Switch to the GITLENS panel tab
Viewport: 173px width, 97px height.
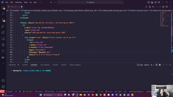(x=55, y=65)
